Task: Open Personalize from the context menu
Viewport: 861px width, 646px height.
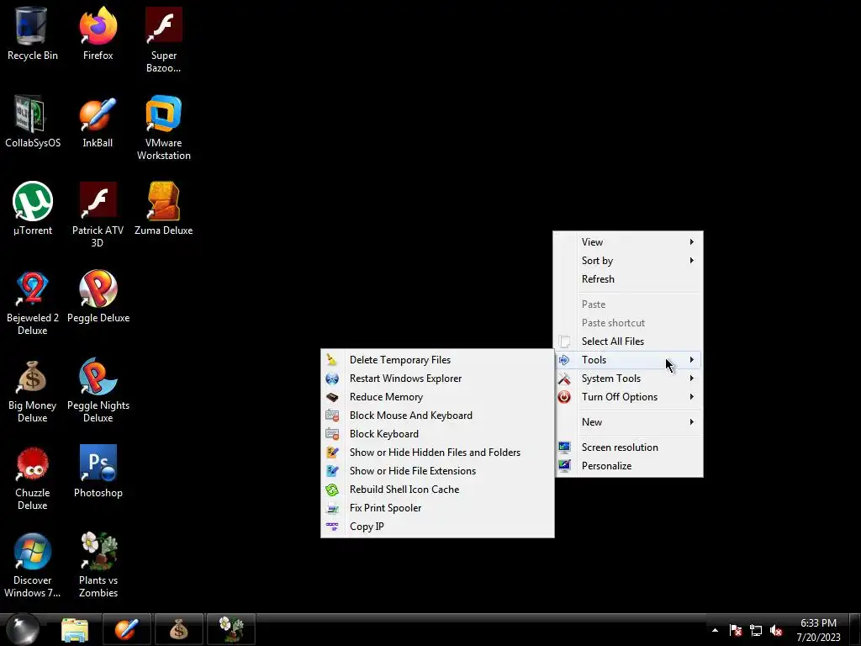Action: pyautogui.click(x=628, y=466)
